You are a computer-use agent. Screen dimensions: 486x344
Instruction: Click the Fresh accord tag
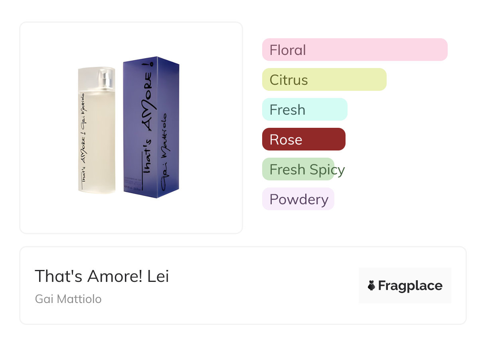point(304,109)
